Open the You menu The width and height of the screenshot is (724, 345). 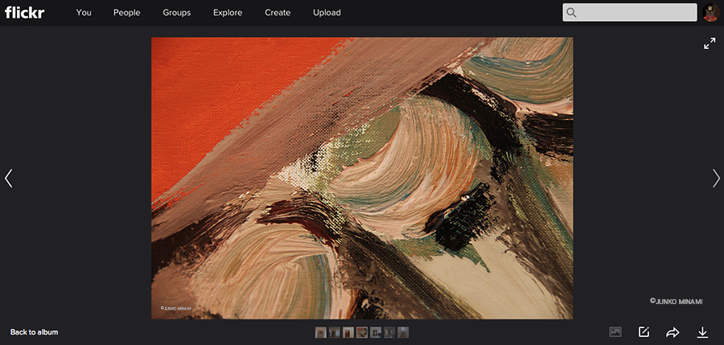tap(84, 13)
